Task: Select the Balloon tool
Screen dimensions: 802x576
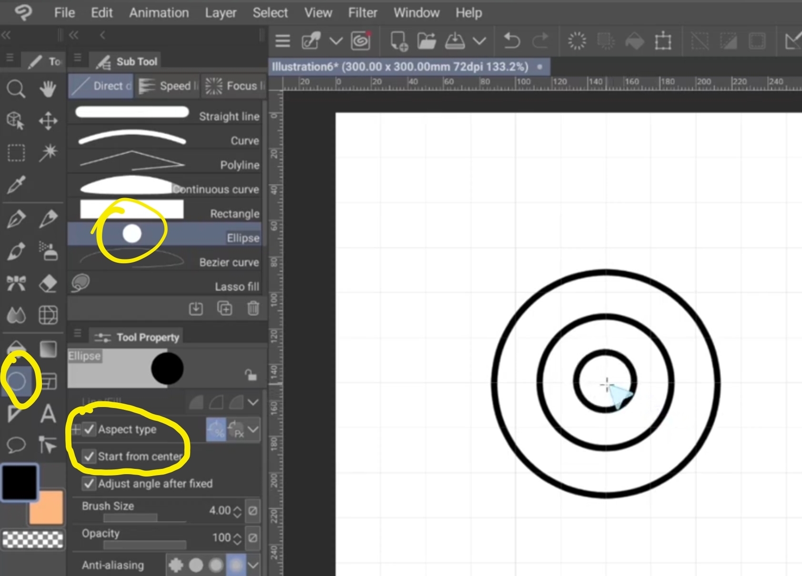Action: (x=16, y=445)
